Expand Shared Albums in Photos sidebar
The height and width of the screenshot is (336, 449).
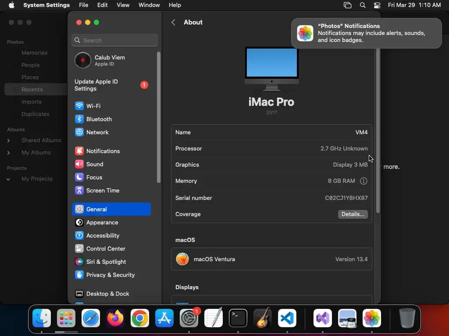(x=9, y=140)
